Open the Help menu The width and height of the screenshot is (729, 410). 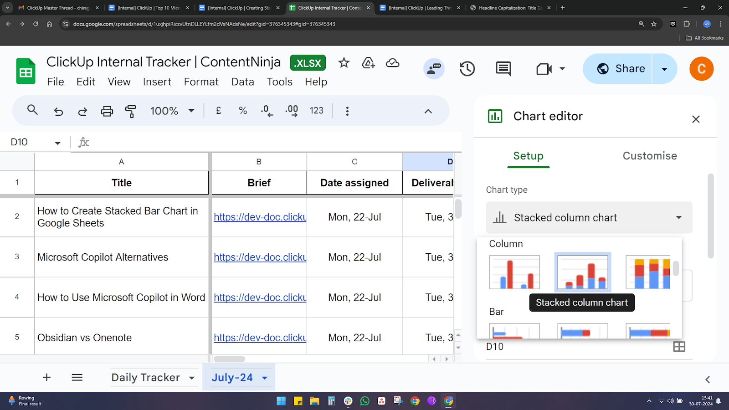316,82
